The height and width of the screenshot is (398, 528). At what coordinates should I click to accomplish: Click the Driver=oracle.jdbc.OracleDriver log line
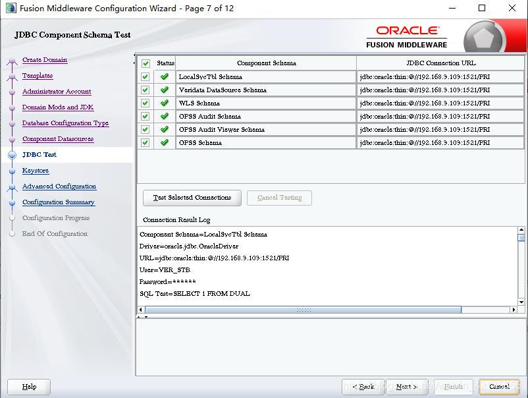(x=189, y=246)
